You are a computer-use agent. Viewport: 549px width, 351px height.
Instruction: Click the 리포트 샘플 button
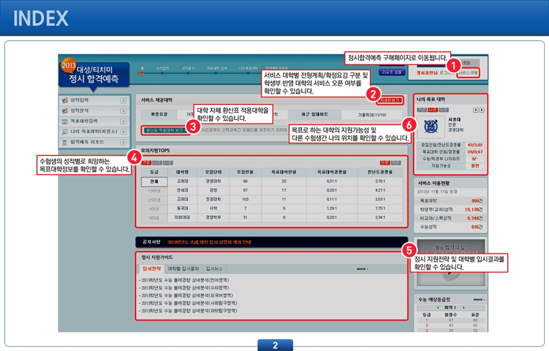click(x=392, y=72)
